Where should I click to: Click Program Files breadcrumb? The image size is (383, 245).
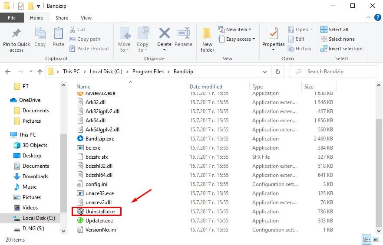pyautogui.click(x=148, y=72)
